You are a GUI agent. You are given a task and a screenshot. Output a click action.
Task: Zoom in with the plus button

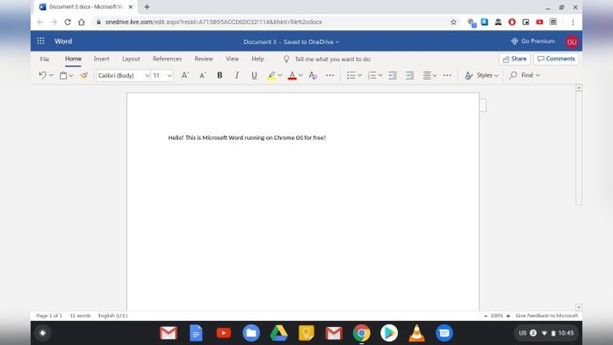pyautogui.click(x=508, y=316)
